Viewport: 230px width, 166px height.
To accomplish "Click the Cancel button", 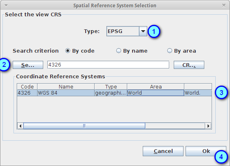I will coord(163,151).
